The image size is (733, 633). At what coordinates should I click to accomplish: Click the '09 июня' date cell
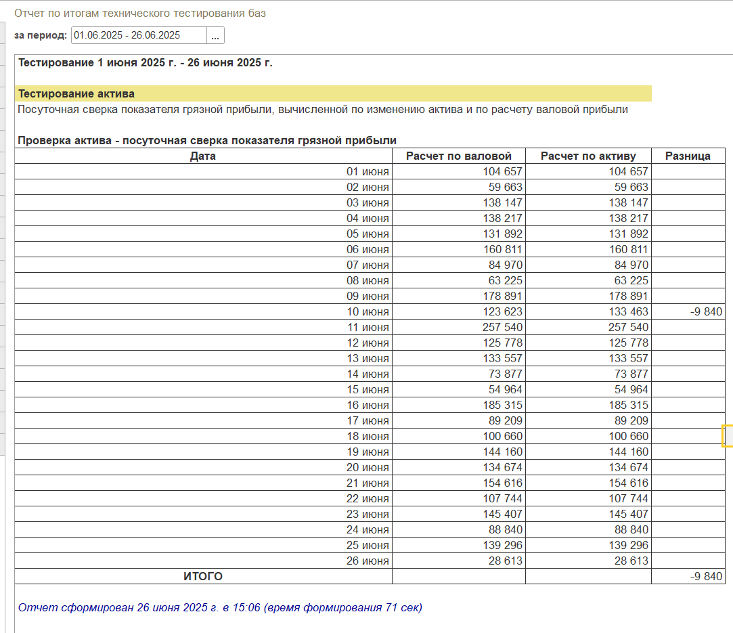(x=203, y=297)
